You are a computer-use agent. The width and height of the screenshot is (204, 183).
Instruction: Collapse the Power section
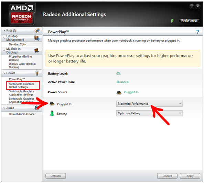[4, 73]
